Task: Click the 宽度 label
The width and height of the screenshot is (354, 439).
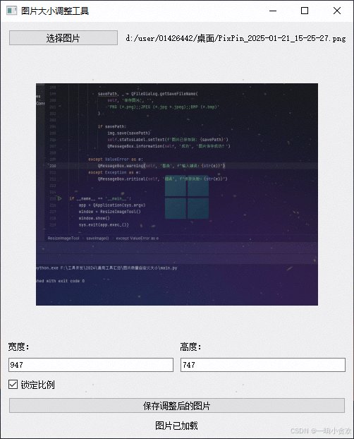Action: click(18, 347)
